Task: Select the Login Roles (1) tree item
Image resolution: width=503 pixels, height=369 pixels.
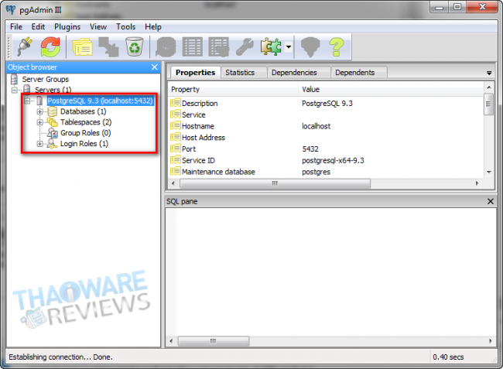Action: tap(84, 144)
